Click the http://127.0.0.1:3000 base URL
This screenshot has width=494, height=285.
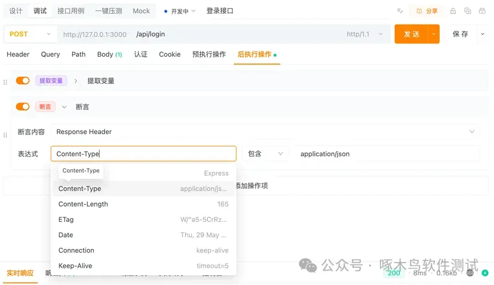(94, 34)
